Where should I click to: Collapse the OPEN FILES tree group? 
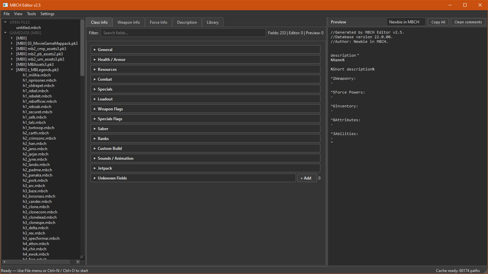point(5,22)
